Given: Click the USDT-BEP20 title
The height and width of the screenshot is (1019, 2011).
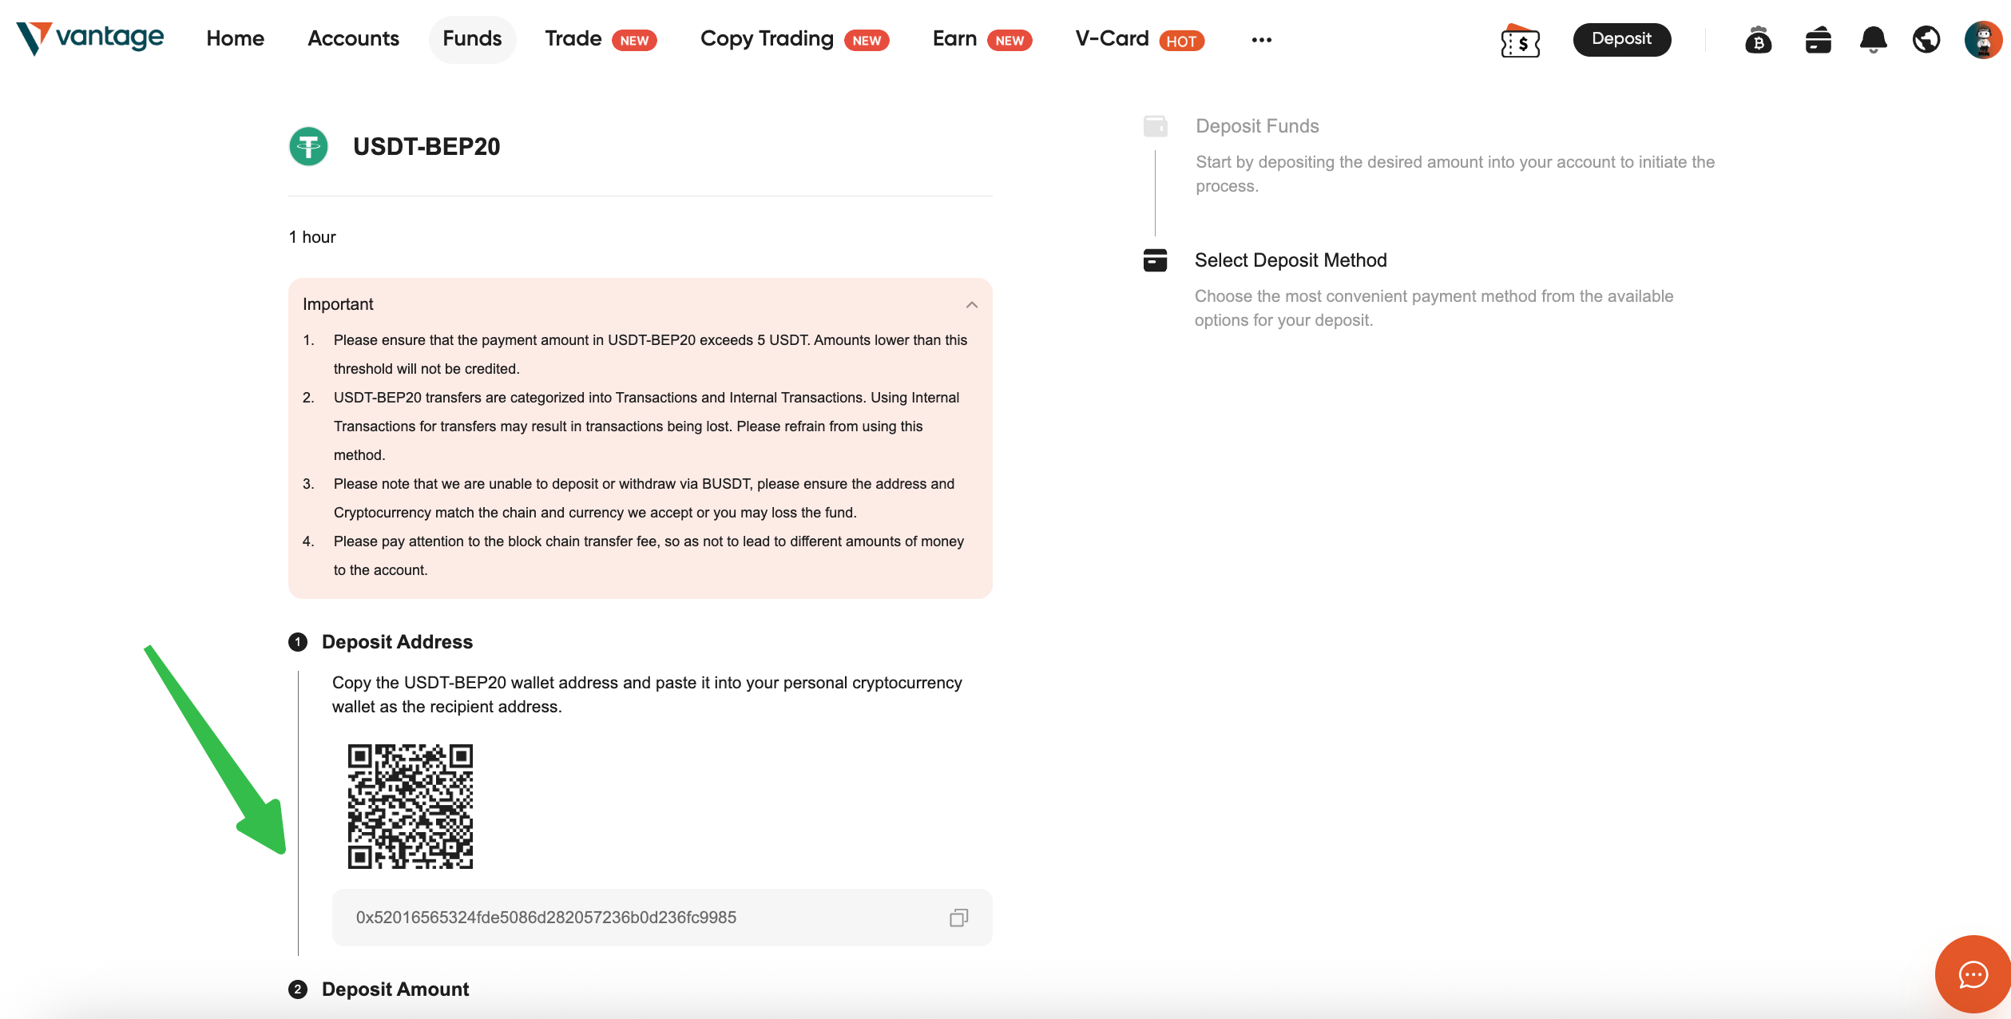Looking at the screenshot, I should coord(426,147).
